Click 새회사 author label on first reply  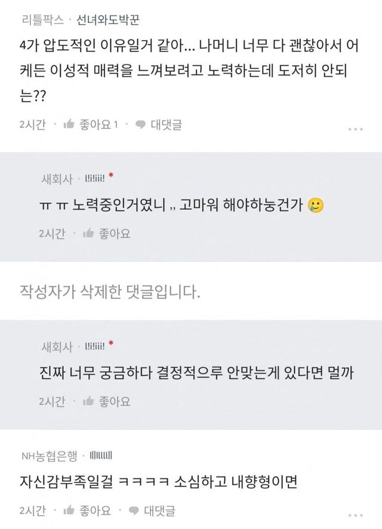(57, 178)
